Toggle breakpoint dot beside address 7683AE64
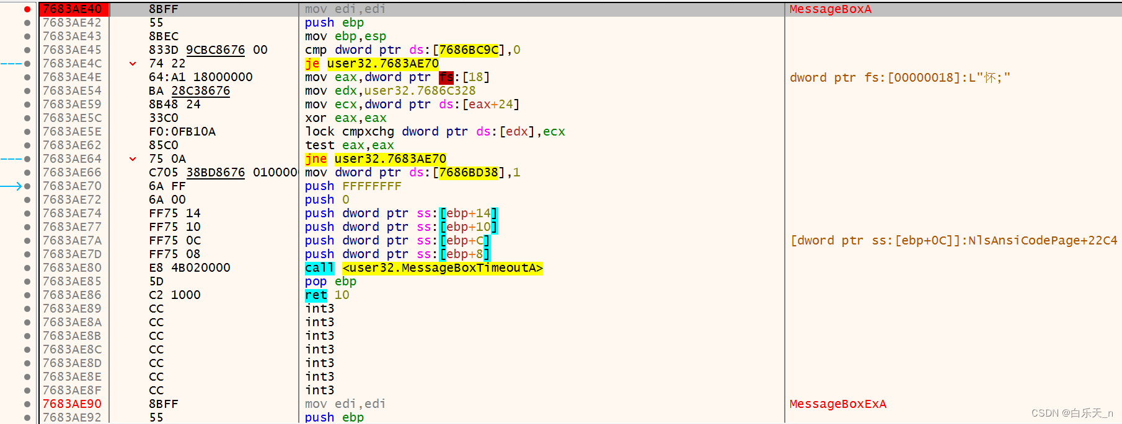1122x424 pixels. pos(27,159)
